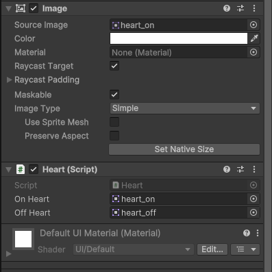The width and height of the screenshot is (272, 272).
Task: Click the Heart script reference field
Action: (x=179, y=185)
